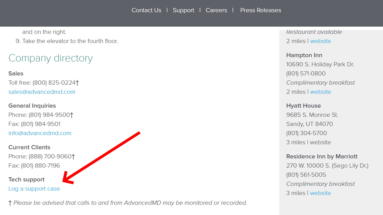The height and width of the screenshot is (215, 383).
Task: Click the info@advancedmd.com email link
Action: pyautogui.click(x=40, y=133)
